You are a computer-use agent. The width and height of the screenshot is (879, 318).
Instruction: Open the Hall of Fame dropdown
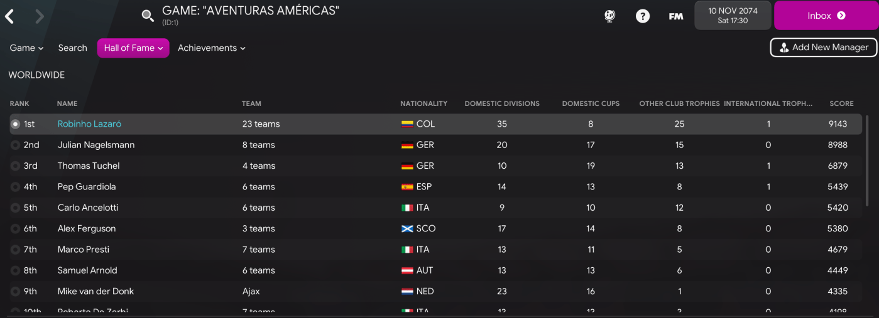133,48
